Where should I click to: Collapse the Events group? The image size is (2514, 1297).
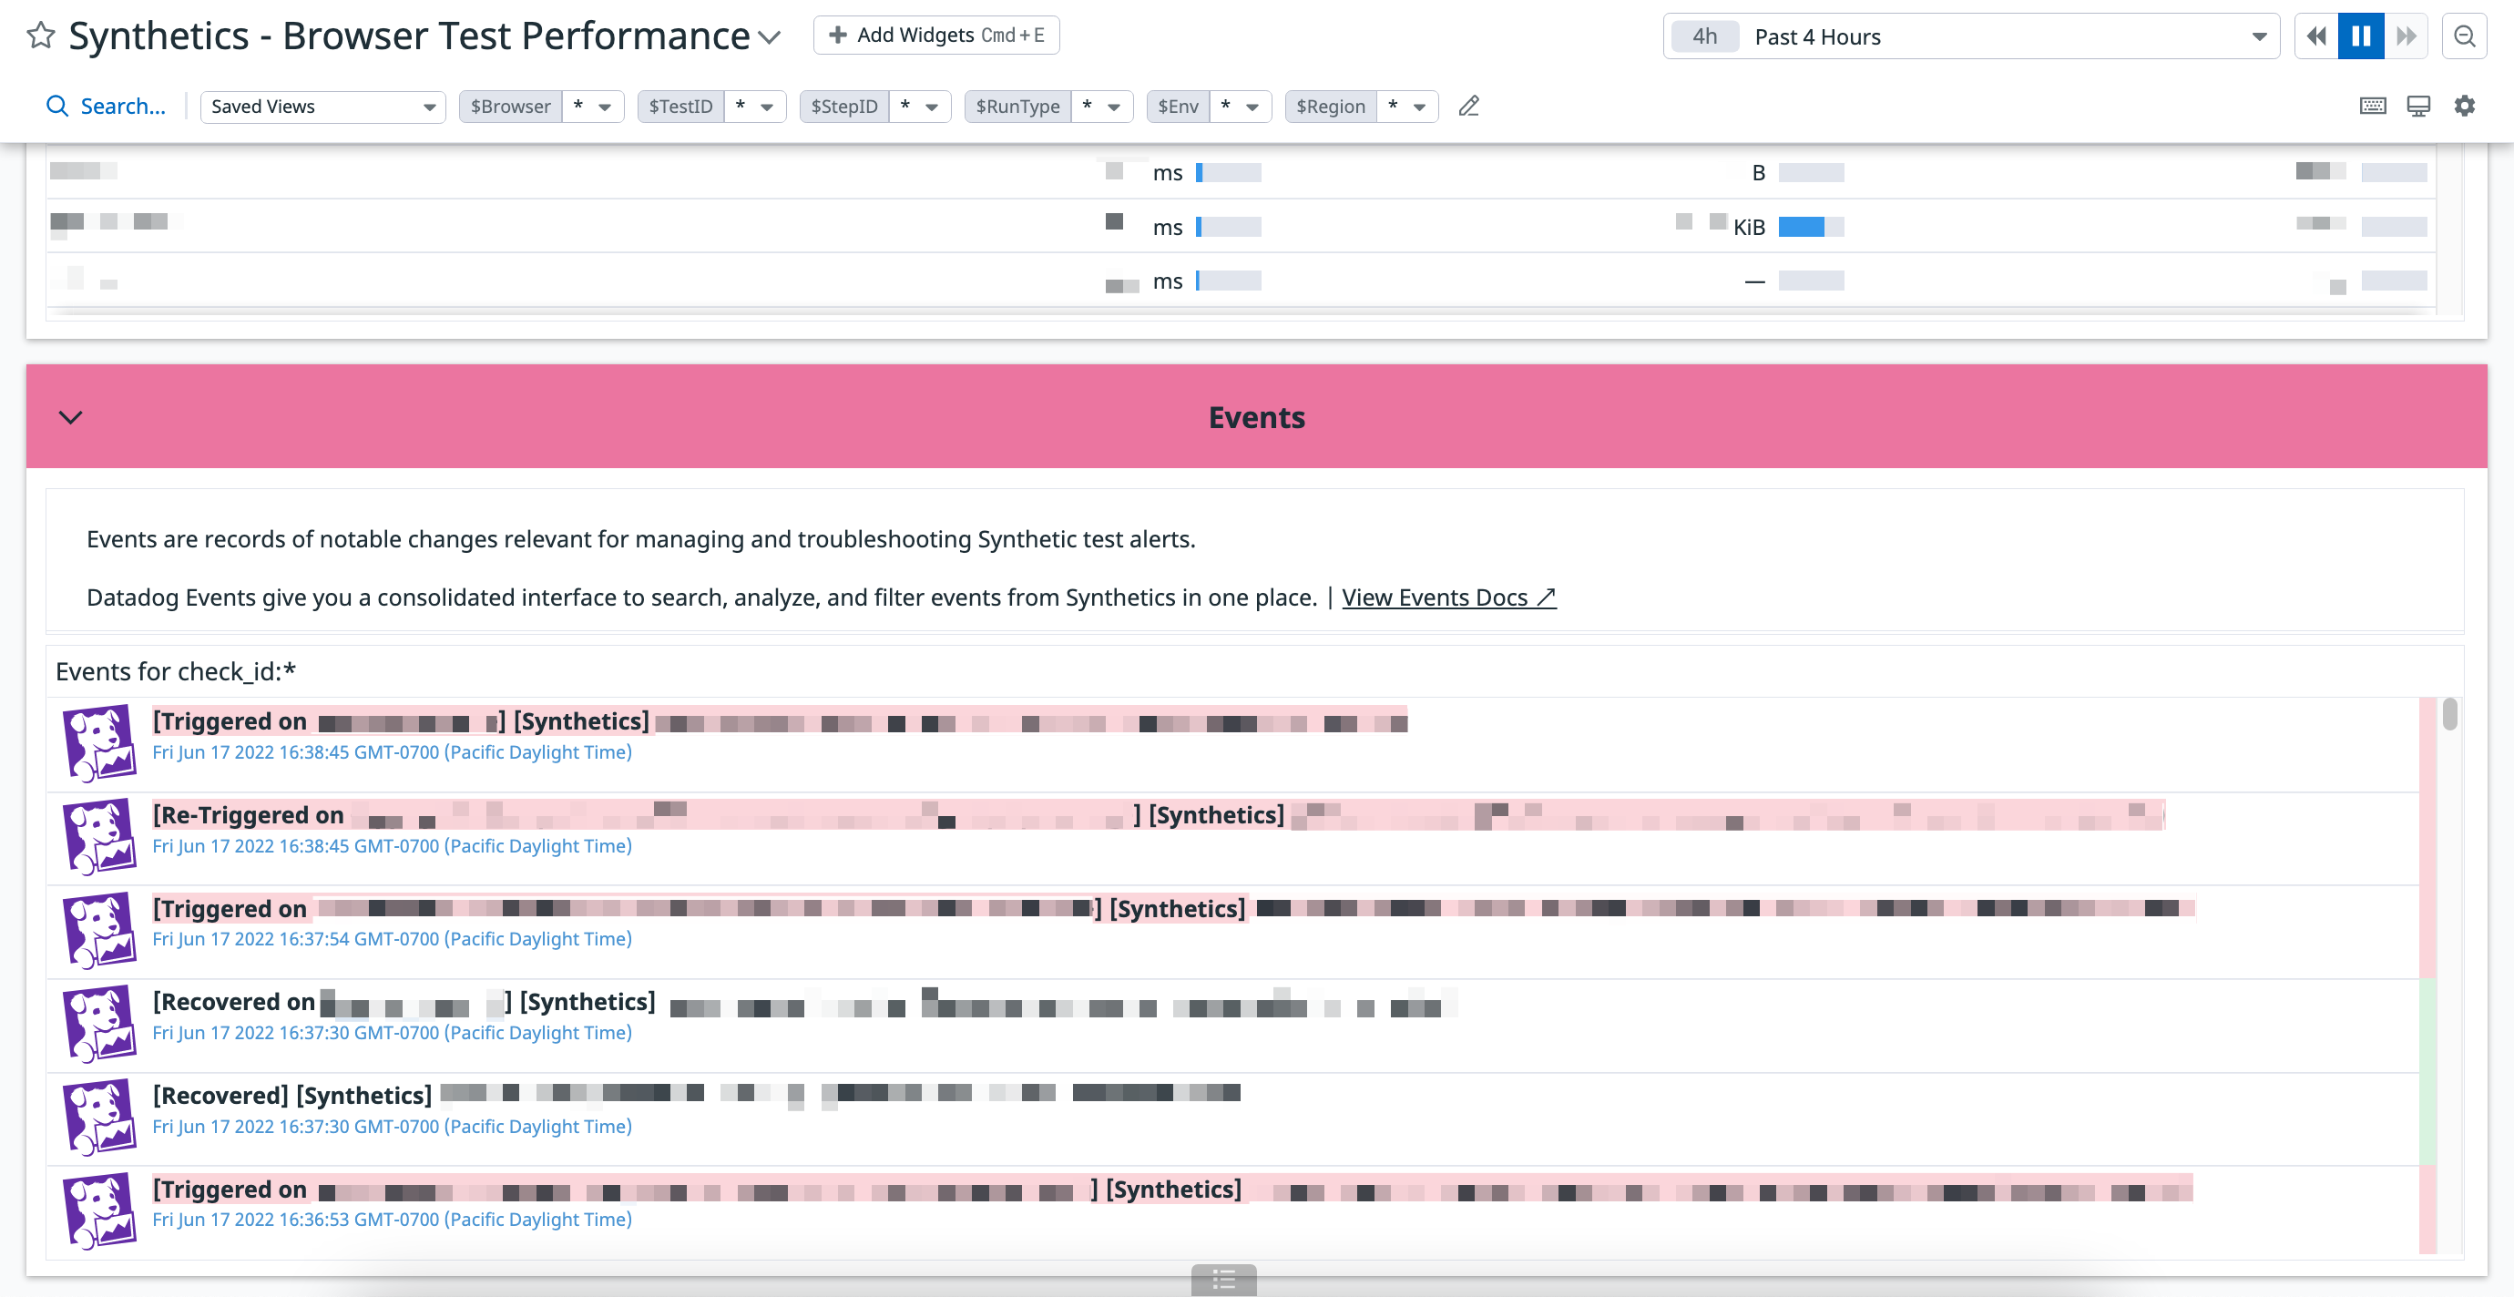(x=70, y=418)
